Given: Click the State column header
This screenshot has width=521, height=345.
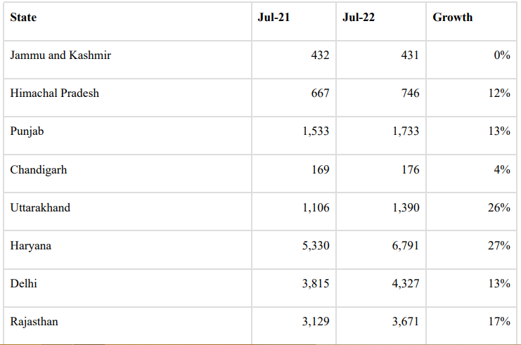Looking at the screenshot, I should point(23,18).
